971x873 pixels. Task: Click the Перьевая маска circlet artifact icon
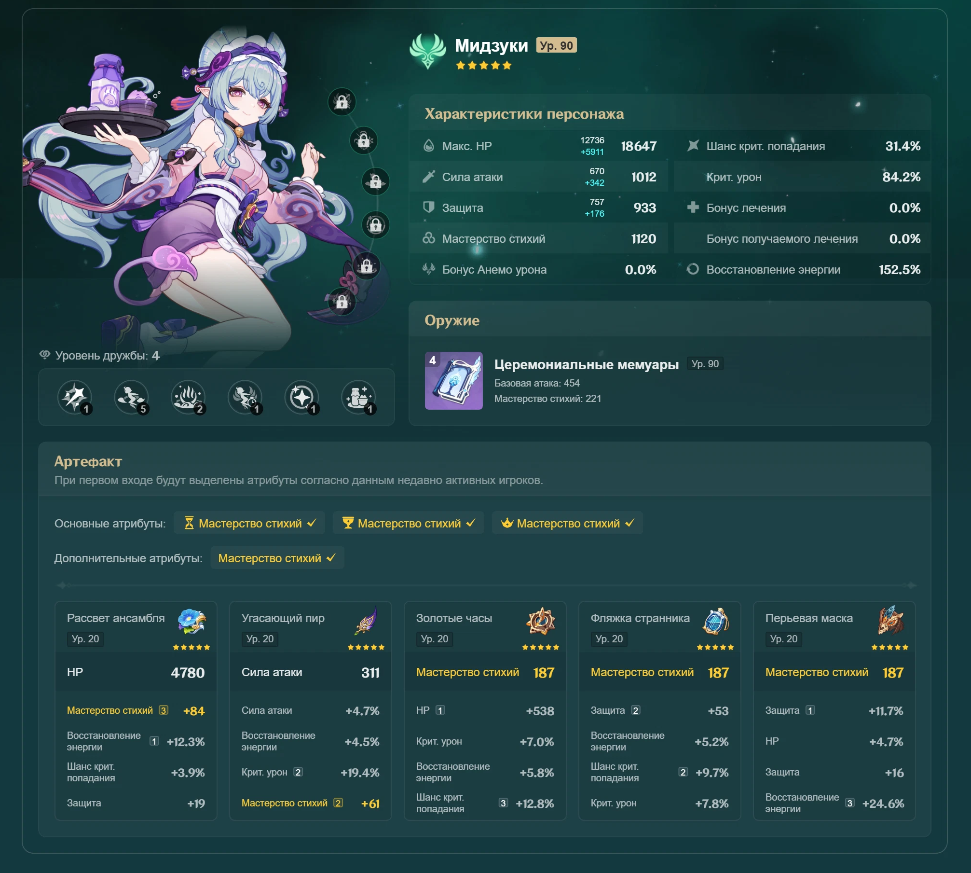890,621
